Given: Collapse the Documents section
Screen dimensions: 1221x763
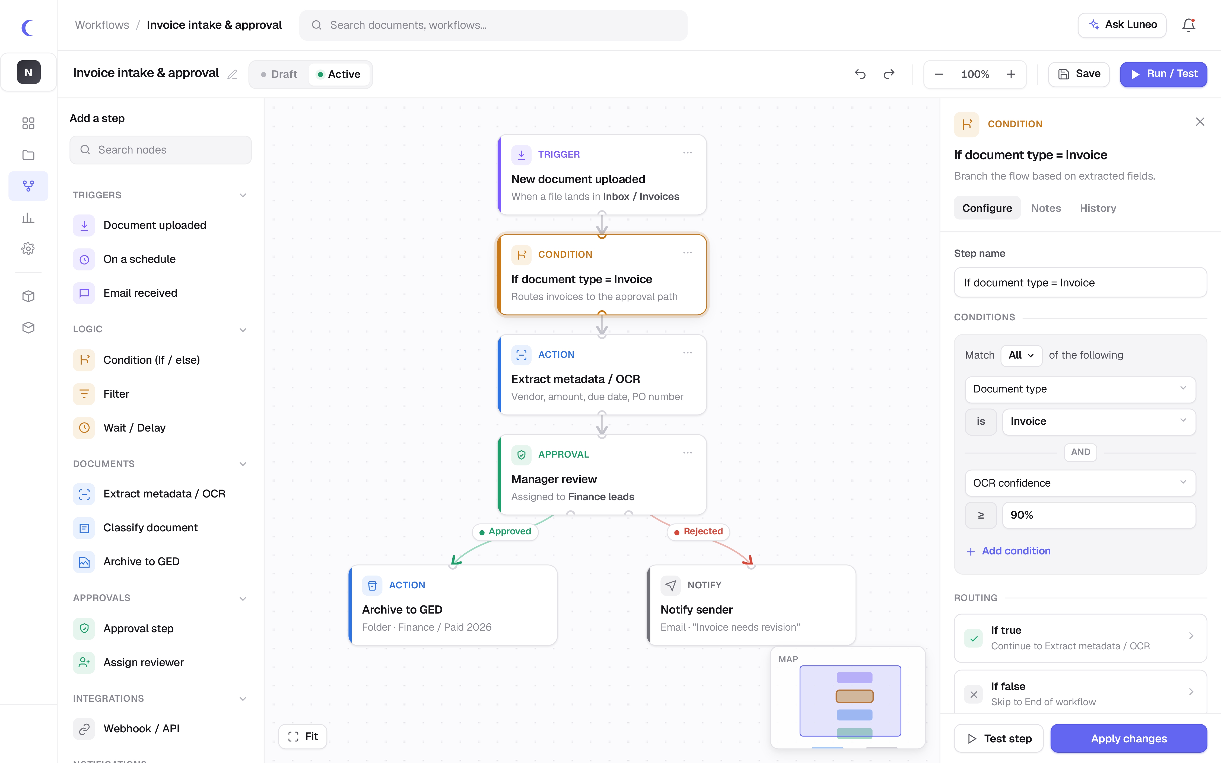Looking at the screenshot, I should (243, 464).
